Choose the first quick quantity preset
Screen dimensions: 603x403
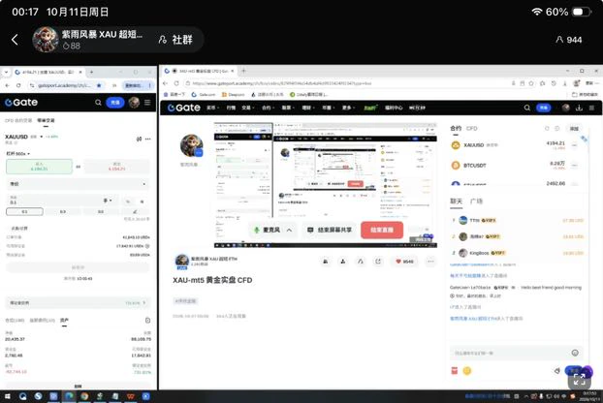(x=24, y=212)
